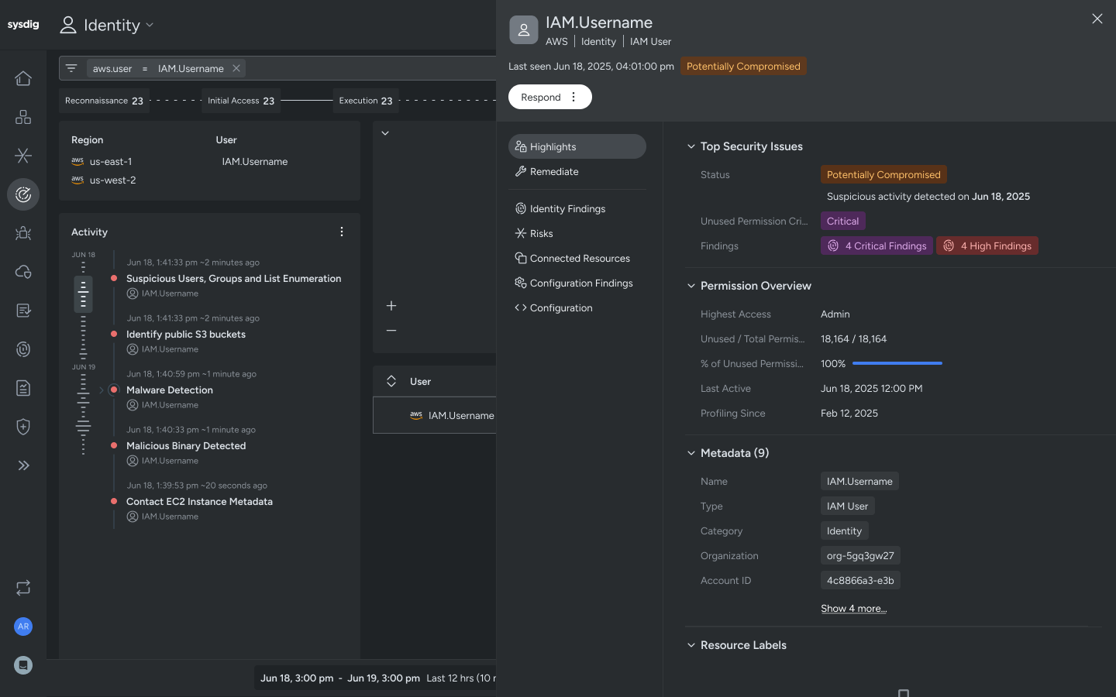Click the sysdig logo
Image resolution: width=1116 pixels, height=697 pixels.
[x=23, y=25]
